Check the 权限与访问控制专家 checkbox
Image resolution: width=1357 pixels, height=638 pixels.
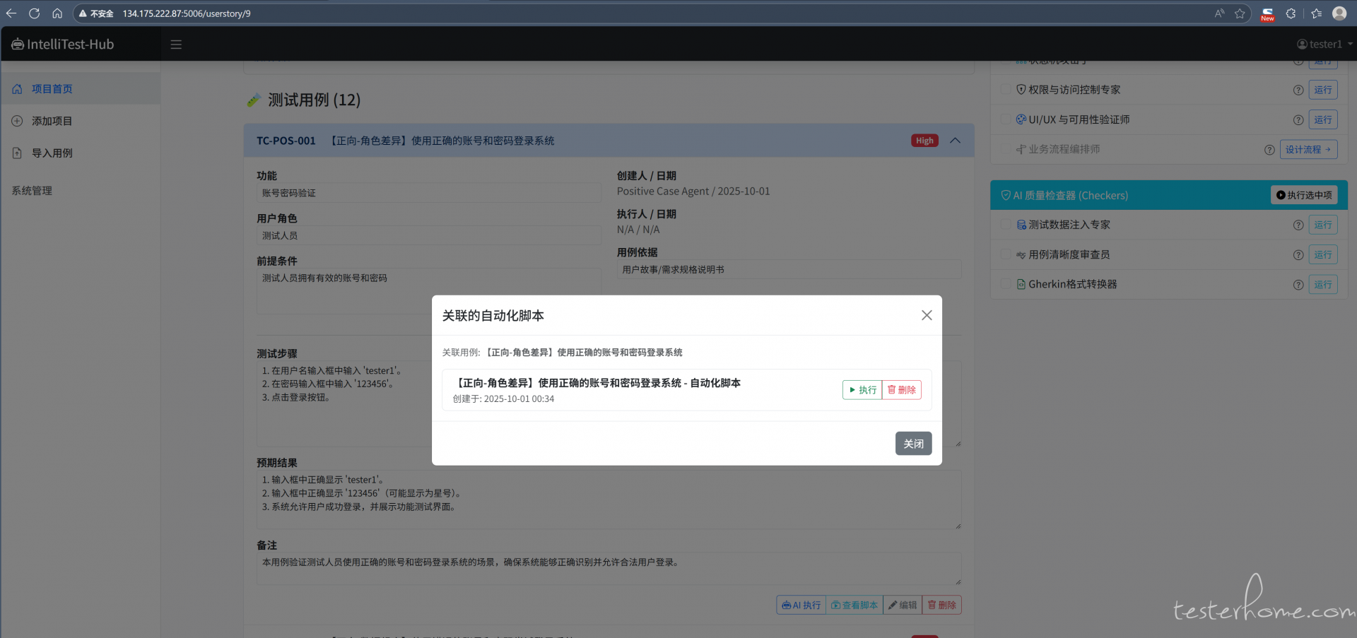click(x=1006, y=90)
